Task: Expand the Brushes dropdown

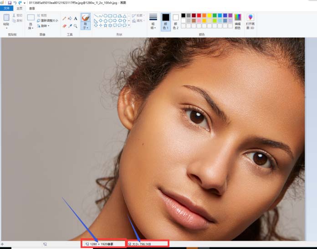Action: (85, 27)
